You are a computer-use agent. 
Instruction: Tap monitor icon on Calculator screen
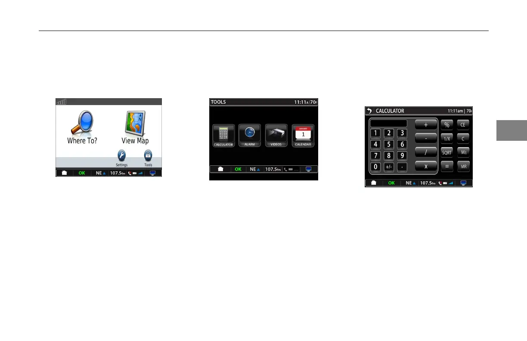[x=463, y=183]
